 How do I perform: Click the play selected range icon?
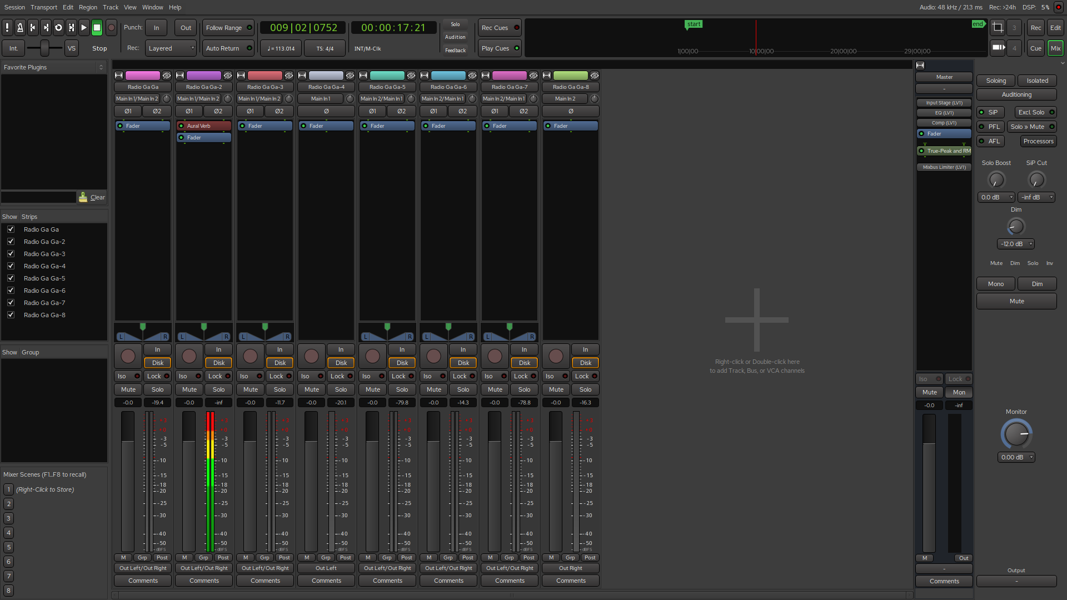click(x=71, y=27)
